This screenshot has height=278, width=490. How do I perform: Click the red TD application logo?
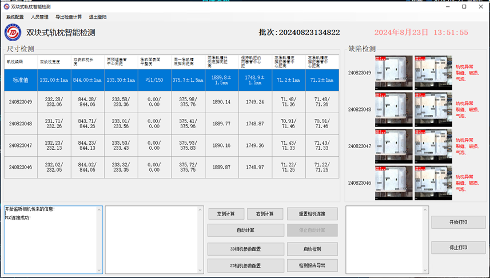pos(13,33)
